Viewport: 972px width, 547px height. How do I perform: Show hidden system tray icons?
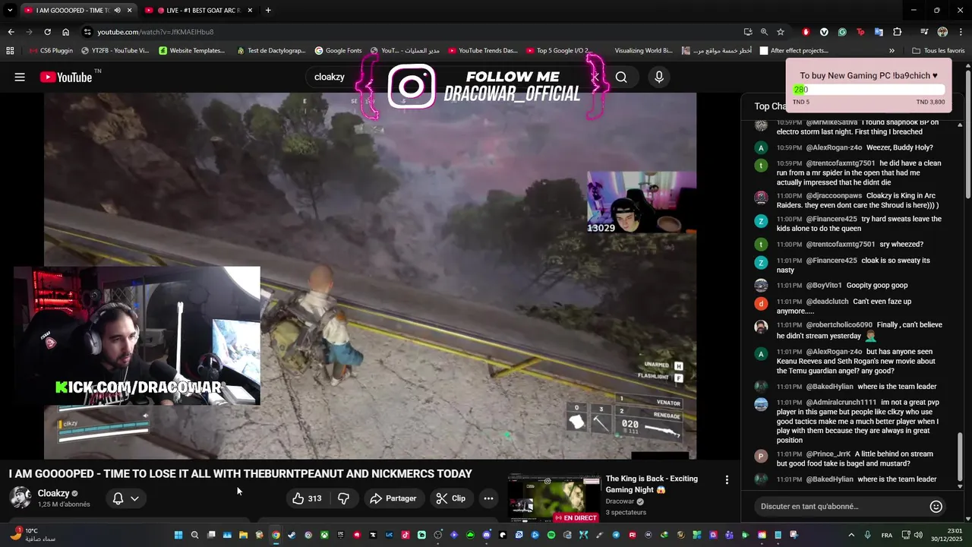tap(851, 535)
